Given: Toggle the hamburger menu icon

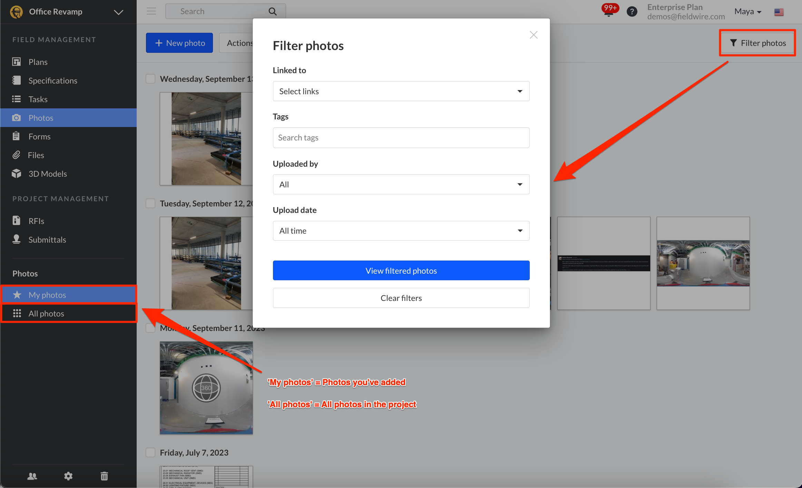Looking at the screenshot, I should point(151,11).
